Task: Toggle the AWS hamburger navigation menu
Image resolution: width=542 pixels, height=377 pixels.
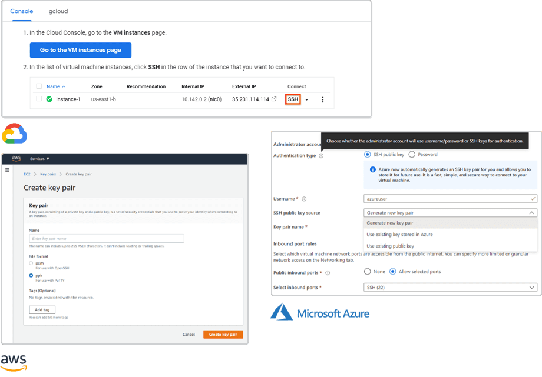Action: tap(7, 170)
